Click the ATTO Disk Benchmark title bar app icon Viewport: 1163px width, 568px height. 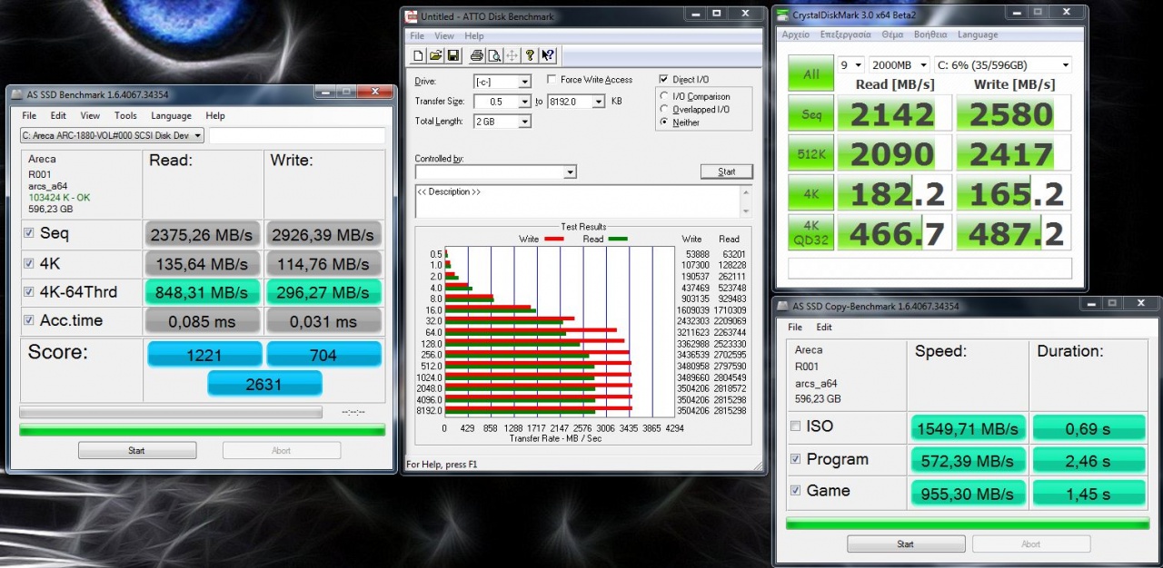pyautogui.click(x=413, y=16)
